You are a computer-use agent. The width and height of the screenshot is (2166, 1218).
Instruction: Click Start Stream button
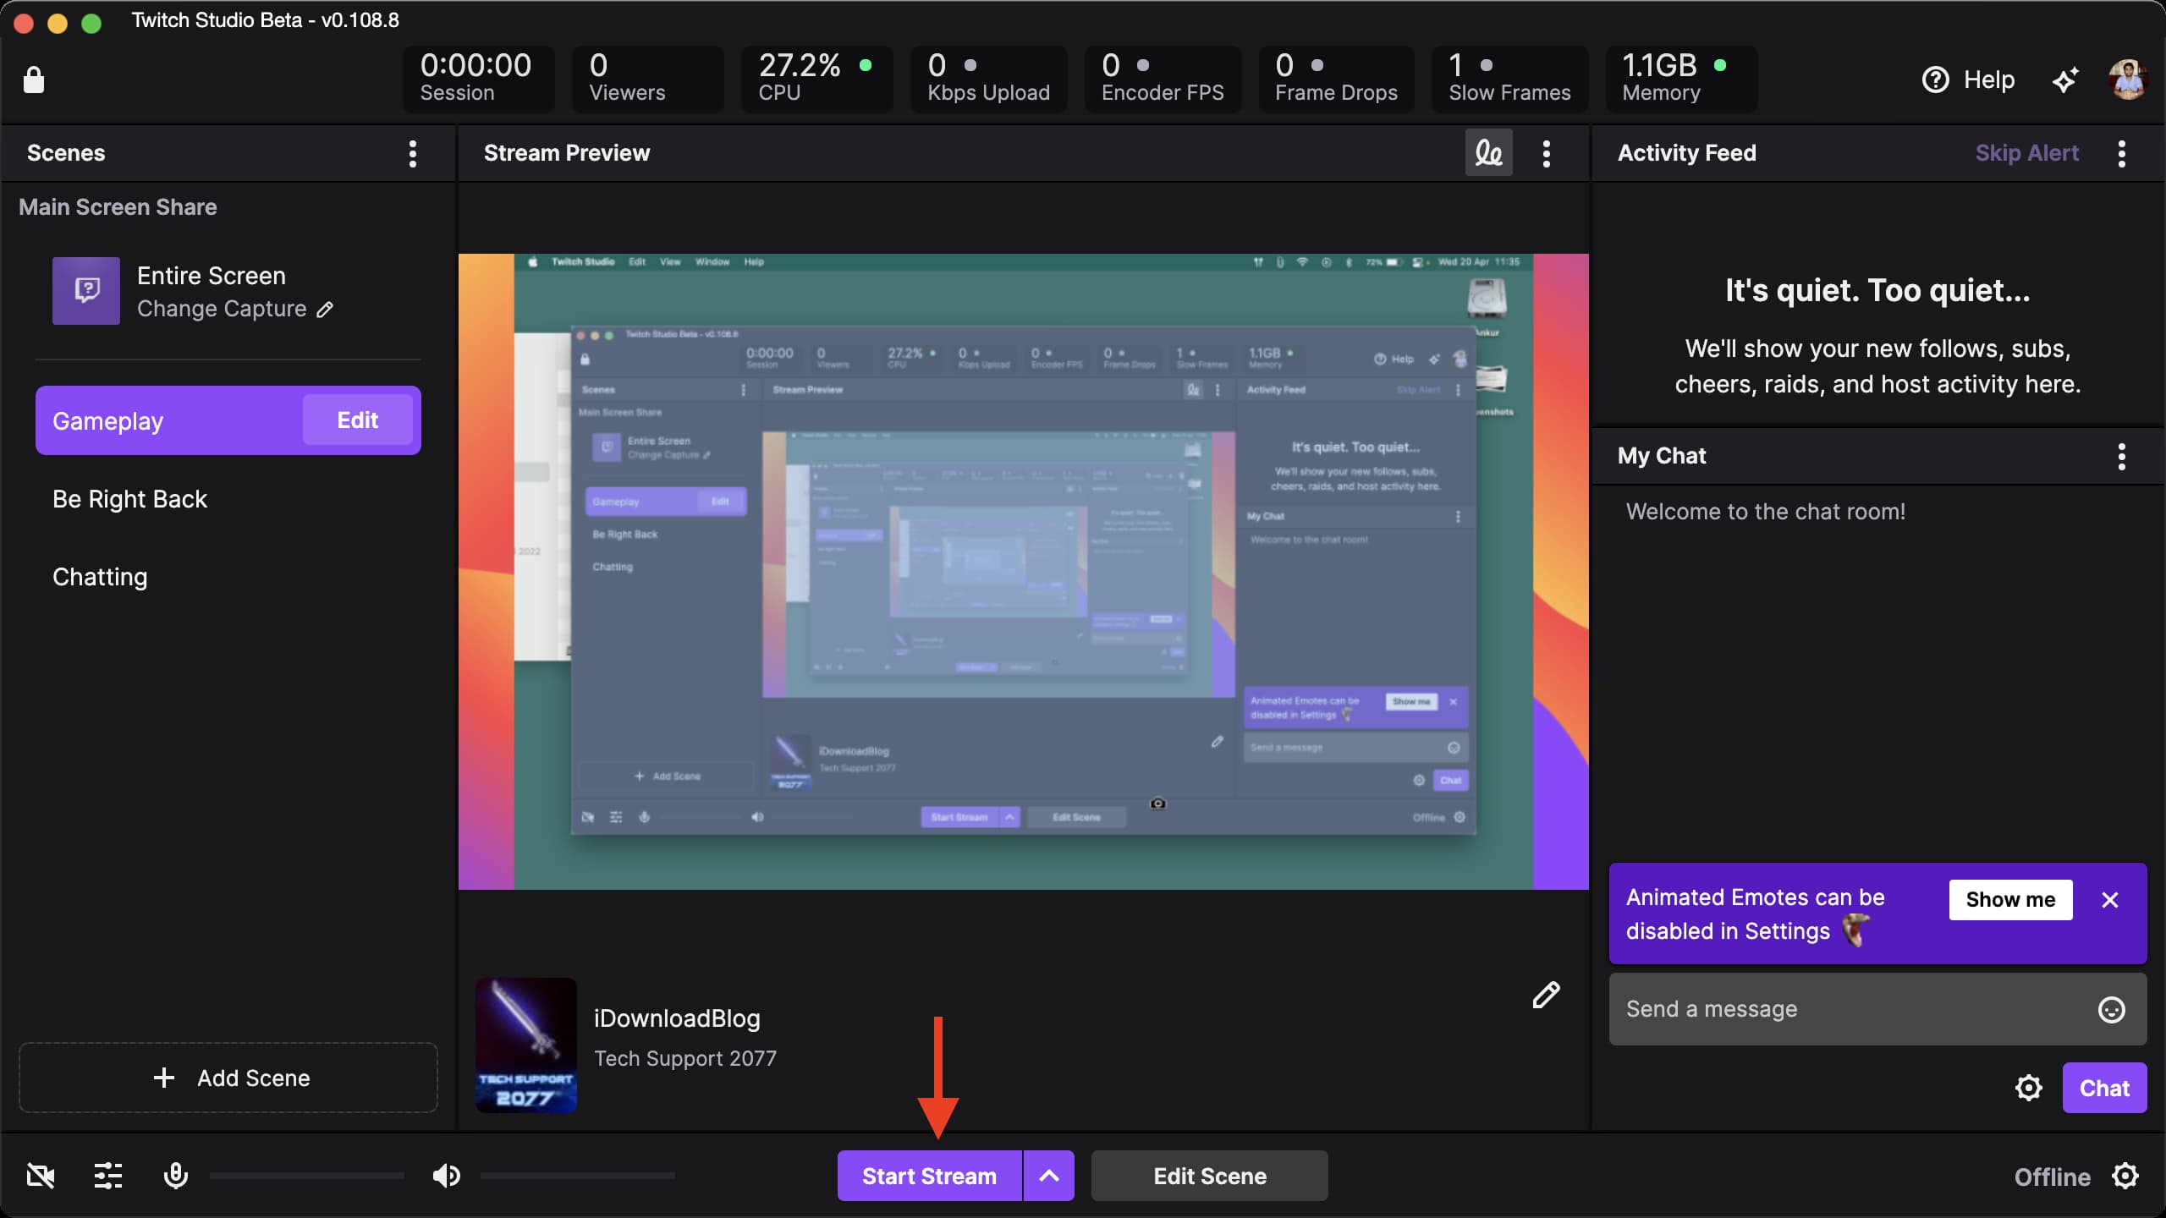929,1176
